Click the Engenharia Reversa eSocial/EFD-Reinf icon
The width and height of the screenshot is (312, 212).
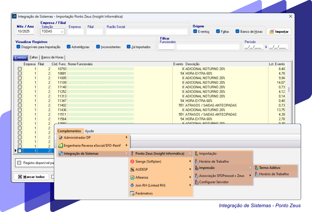pos(60,145)
